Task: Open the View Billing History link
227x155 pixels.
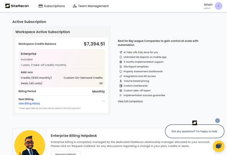Action: point(29,103)
